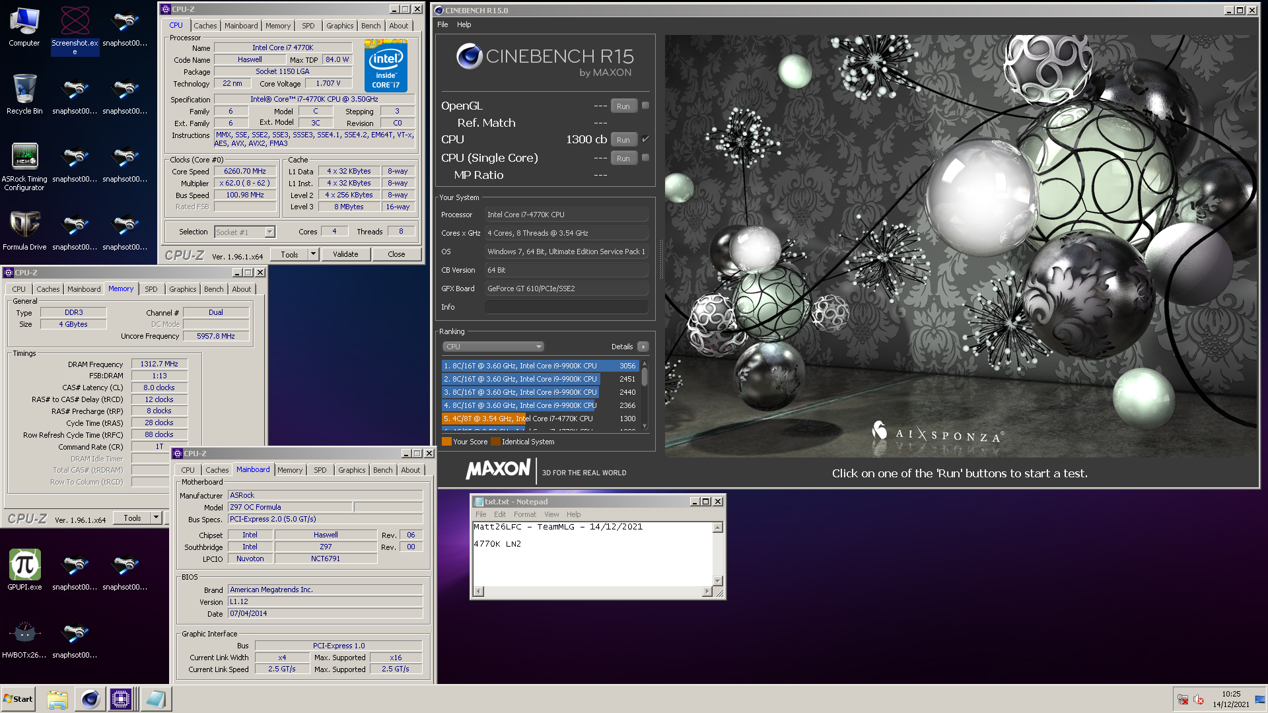Open GPUPI.exe desktop icon
The image size is (1268, 713).
pyautogui.click(x=24, y=569)
